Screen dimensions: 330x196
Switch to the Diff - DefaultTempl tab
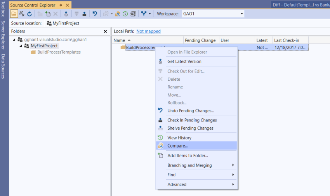click(300, 5)
